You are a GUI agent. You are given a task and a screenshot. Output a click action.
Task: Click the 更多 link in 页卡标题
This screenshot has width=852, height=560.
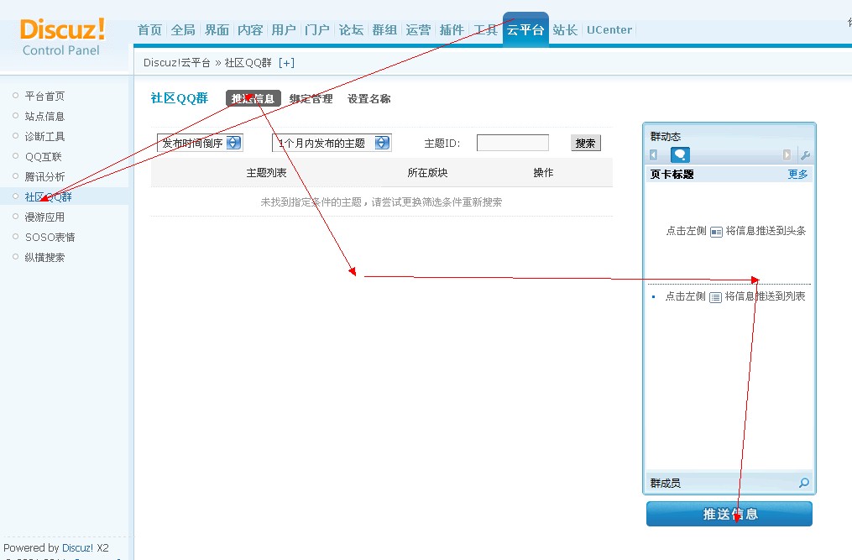(x=797, y=174)
